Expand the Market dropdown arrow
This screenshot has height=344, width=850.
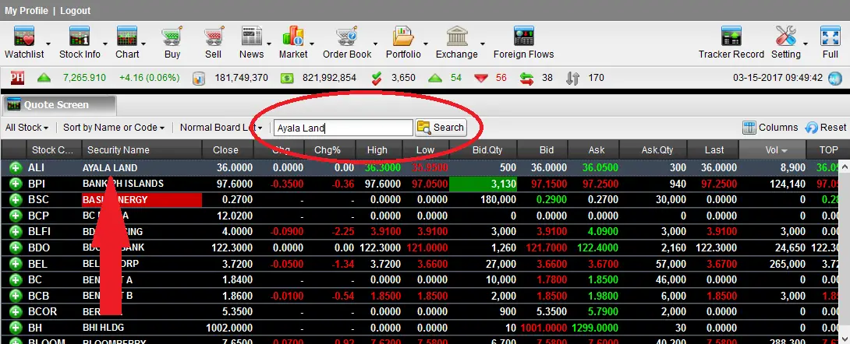tap(312, 44)
